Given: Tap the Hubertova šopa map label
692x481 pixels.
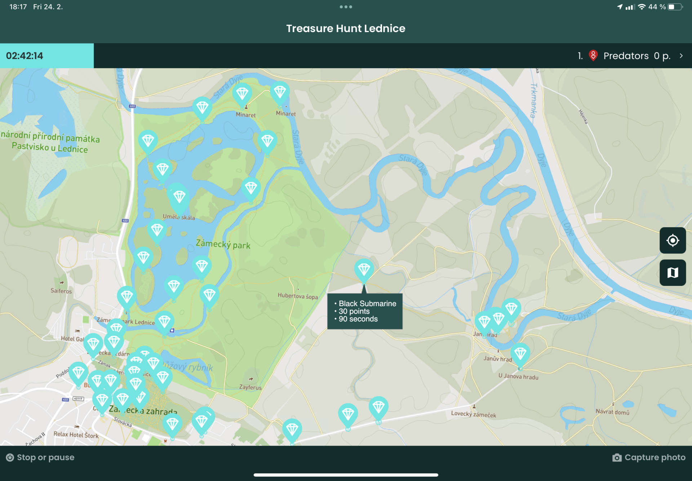Looking at the screenshot, I should (x=298, y=296).
